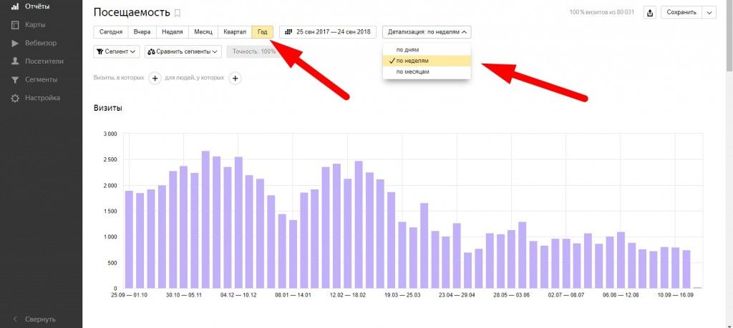
Task: Select 'по месяцам' detail option
Action: point(412,71)
